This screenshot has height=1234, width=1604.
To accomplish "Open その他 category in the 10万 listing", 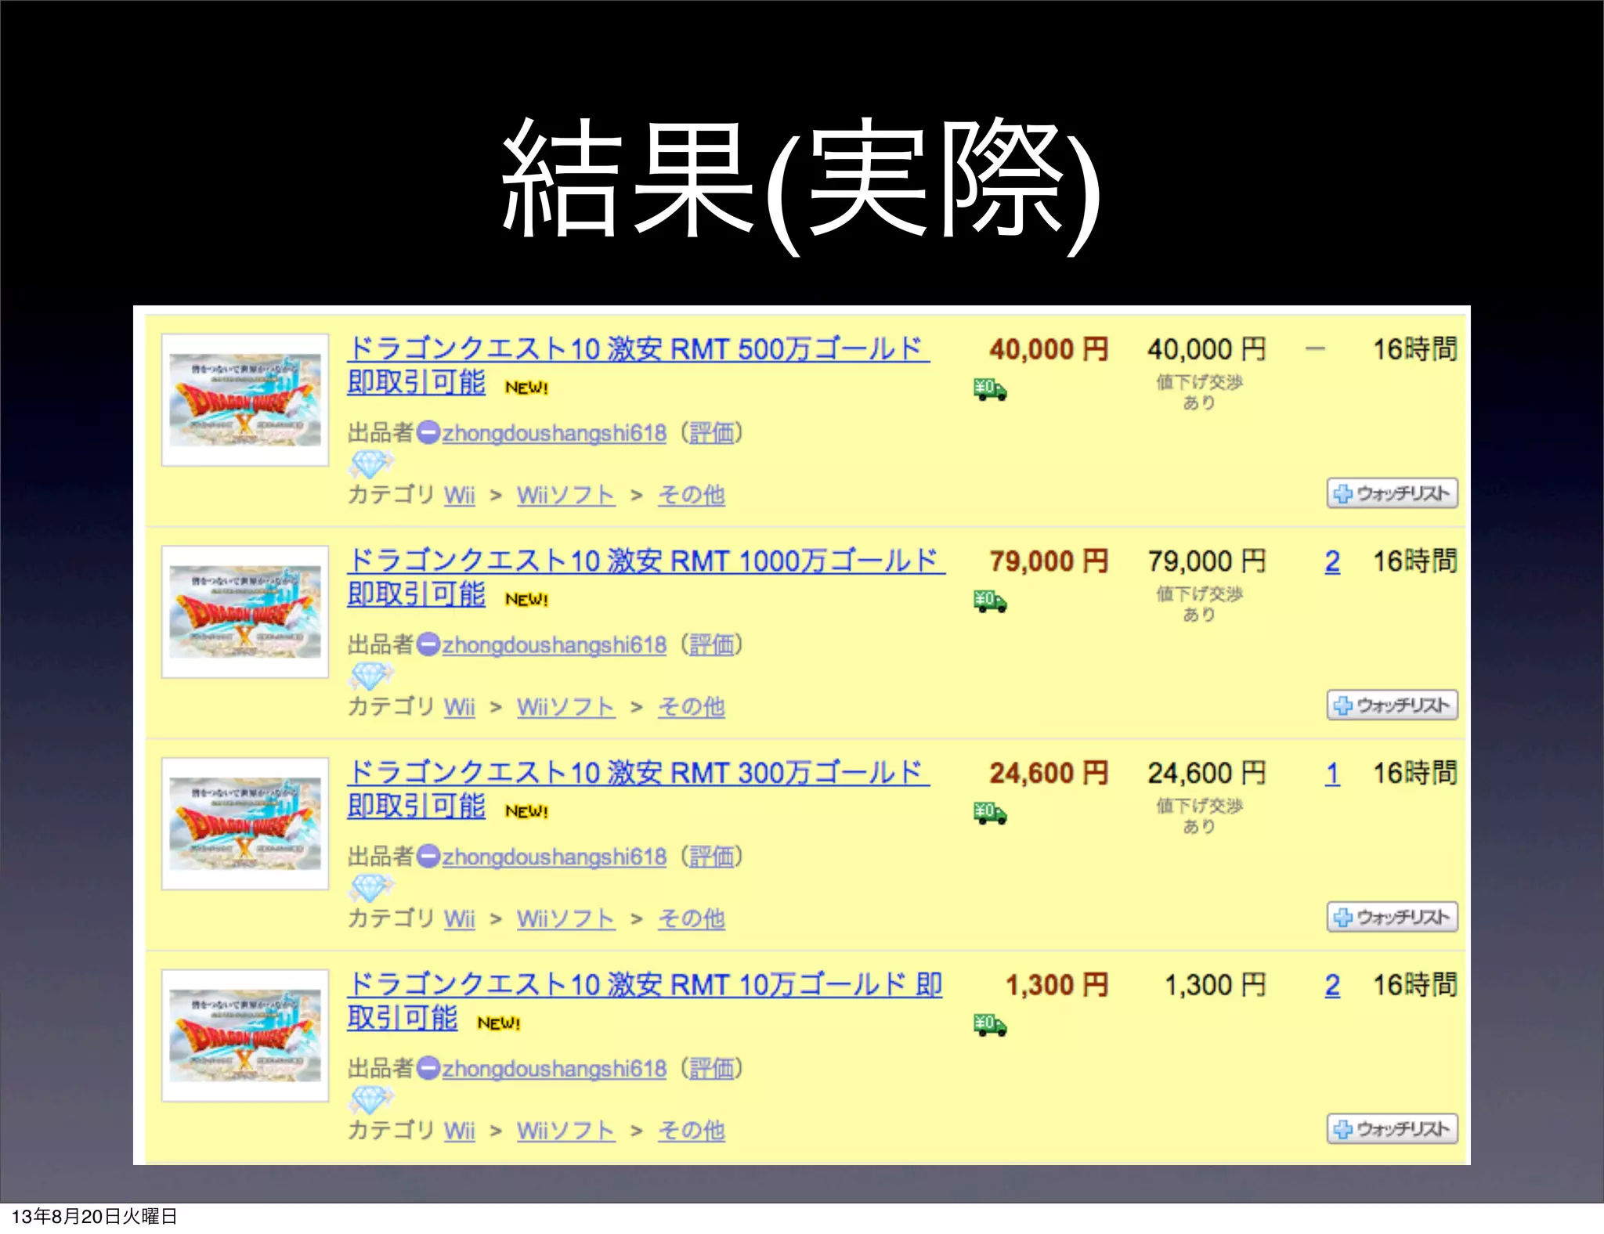I will pos(692,1131).
